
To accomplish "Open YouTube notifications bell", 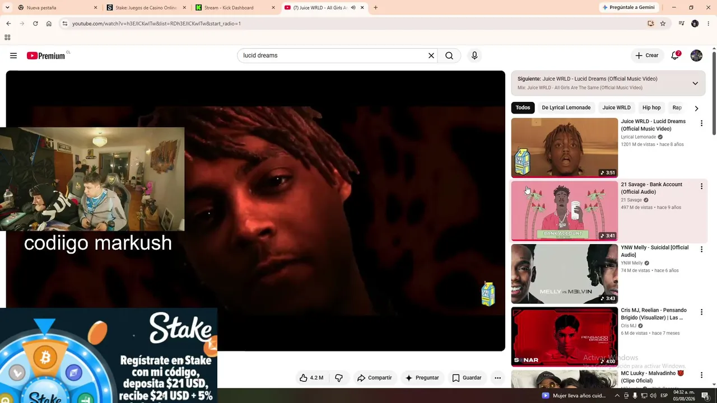I will click(x=676, y=55).
